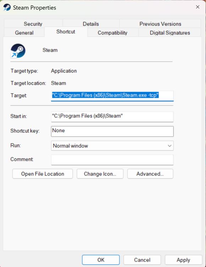Open the Details tab
The height and width of the screenshot is (267, 206).
coord(91,23)
